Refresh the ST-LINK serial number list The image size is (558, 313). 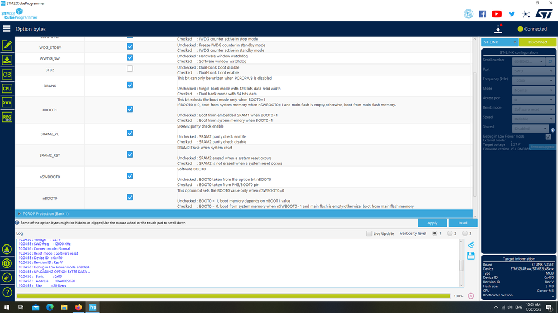[x=550, y=61]
